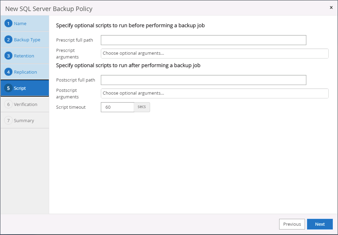Jump to the Replication step
This screenshot has width=338, height=235.
tap(25, 72)
